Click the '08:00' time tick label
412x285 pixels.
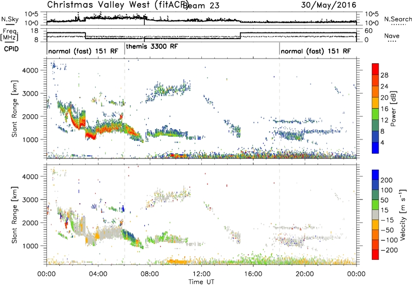(150, 274)
